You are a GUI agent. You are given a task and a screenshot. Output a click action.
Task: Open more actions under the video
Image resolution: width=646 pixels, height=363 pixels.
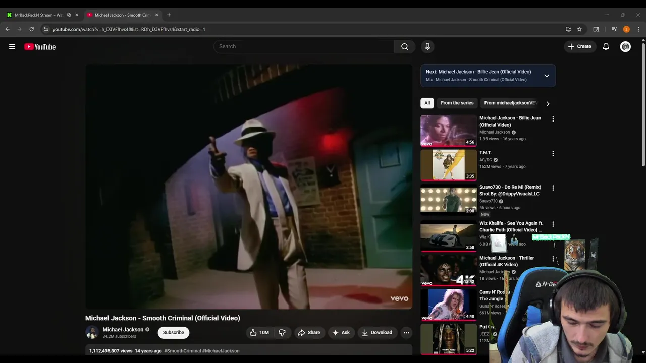click(x=406, y=333)
